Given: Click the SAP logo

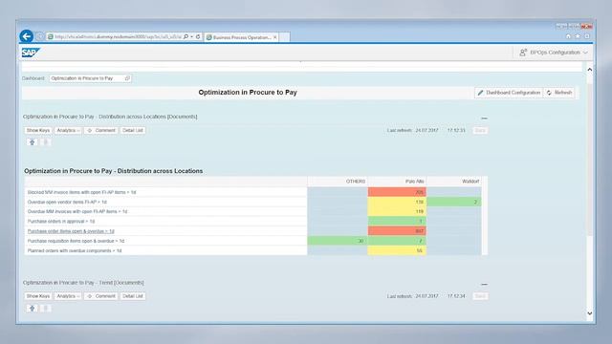Looking at the screenshot, I should 31,53.
